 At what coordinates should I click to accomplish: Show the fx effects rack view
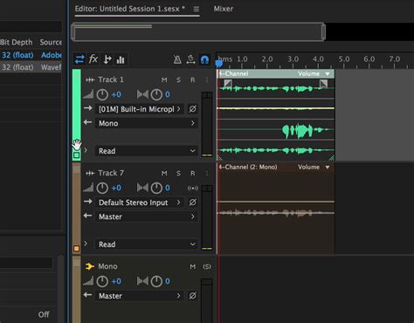click(x=93, y=59)
